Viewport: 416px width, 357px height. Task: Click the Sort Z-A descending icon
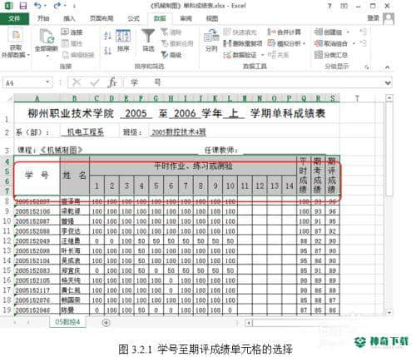tap(107, 51)
